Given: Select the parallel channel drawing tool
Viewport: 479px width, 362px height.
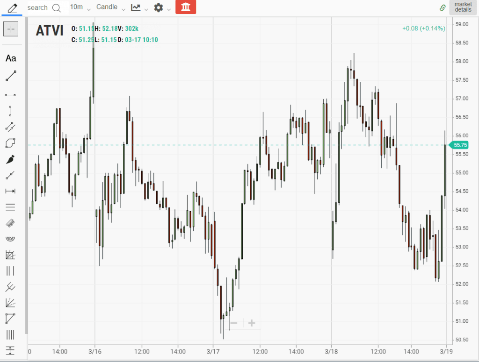Looking at the screenshot, I should tap(11, 126).
